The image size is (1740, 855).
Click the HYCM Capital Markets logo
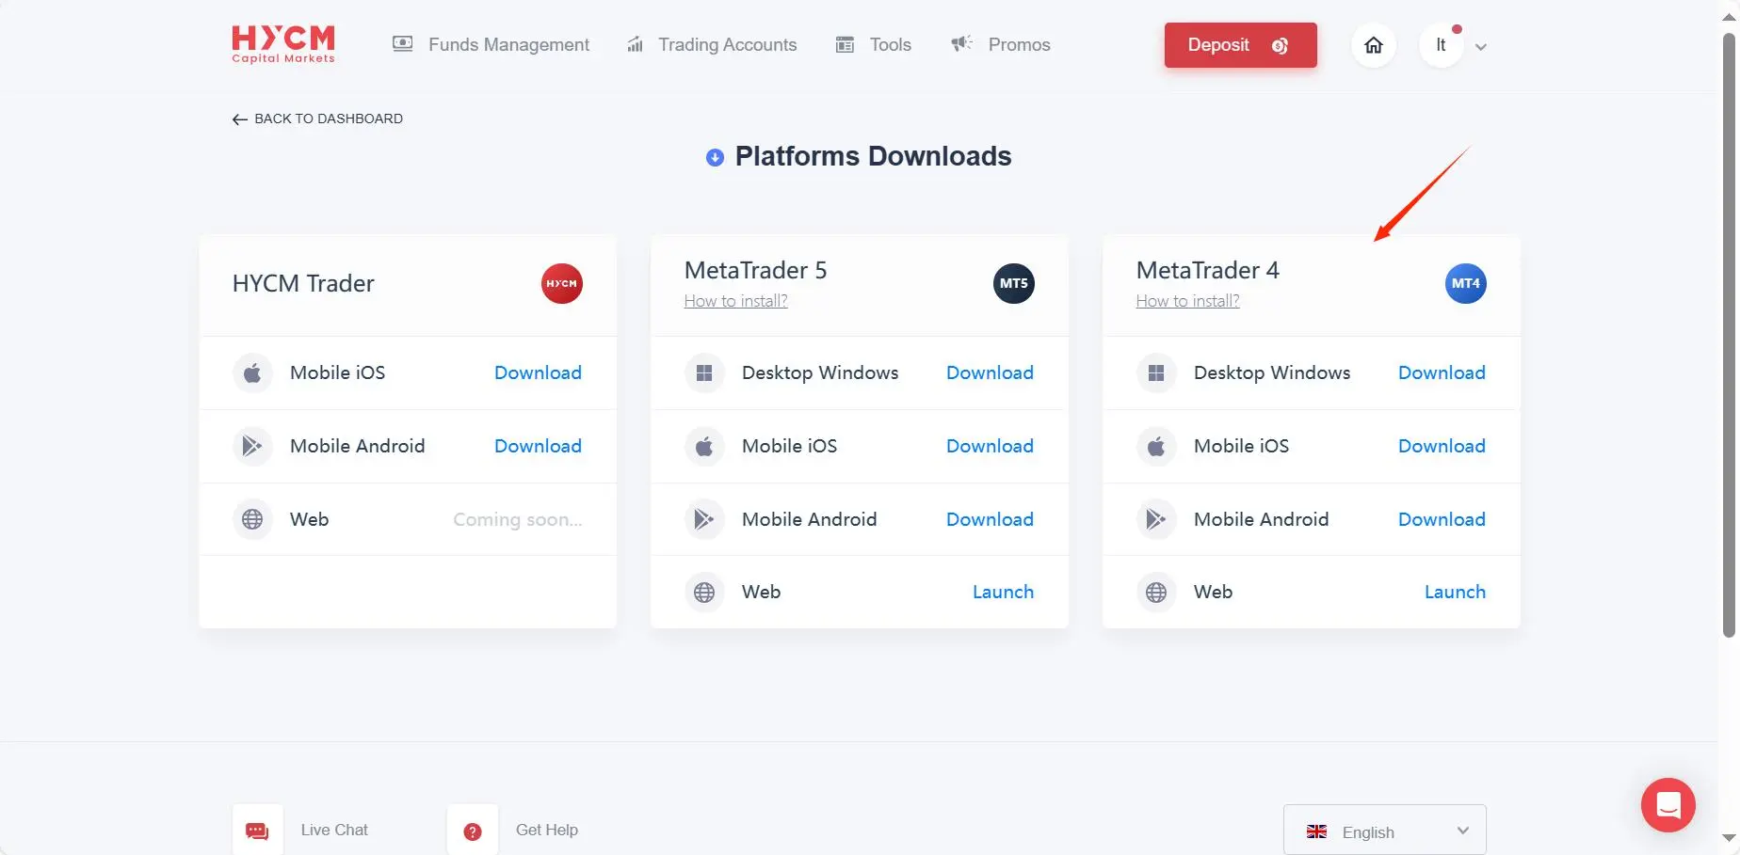[283, 44]
